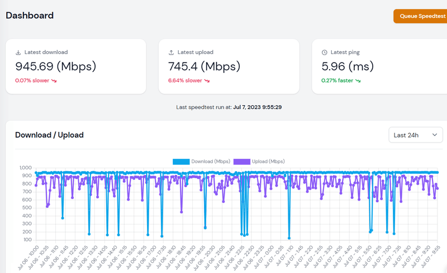Click the Latest download label
The height and width of the screenshot is (273, 447).
click(46, 52)
